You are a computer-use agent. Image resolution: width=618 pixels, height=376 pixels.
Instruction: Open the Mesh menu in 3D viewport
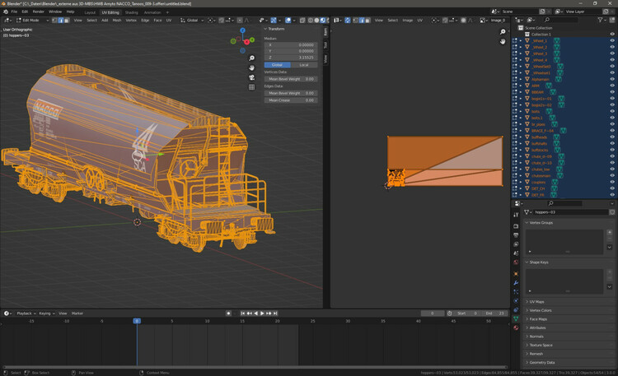point(117,20)
